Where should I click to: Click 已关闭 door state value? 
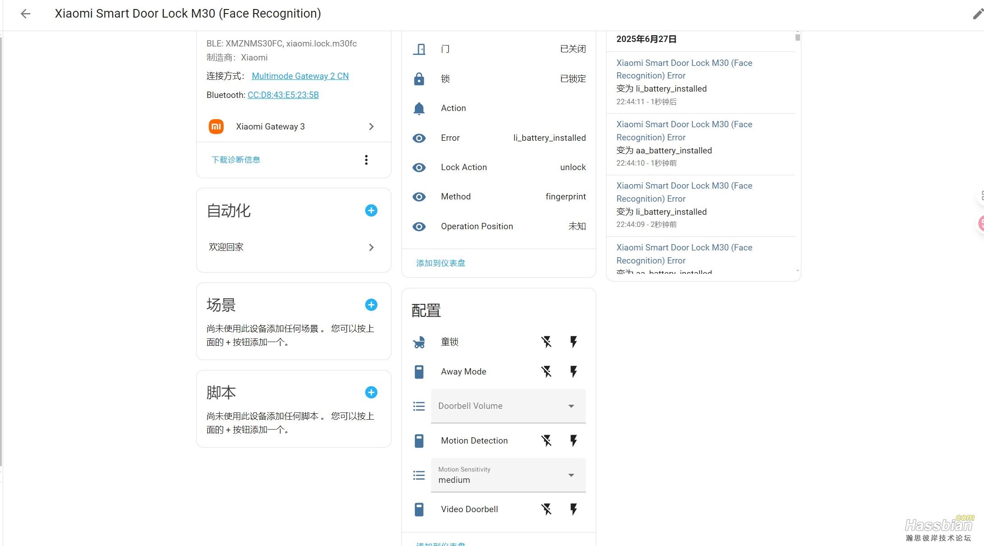tap(573, 49)
